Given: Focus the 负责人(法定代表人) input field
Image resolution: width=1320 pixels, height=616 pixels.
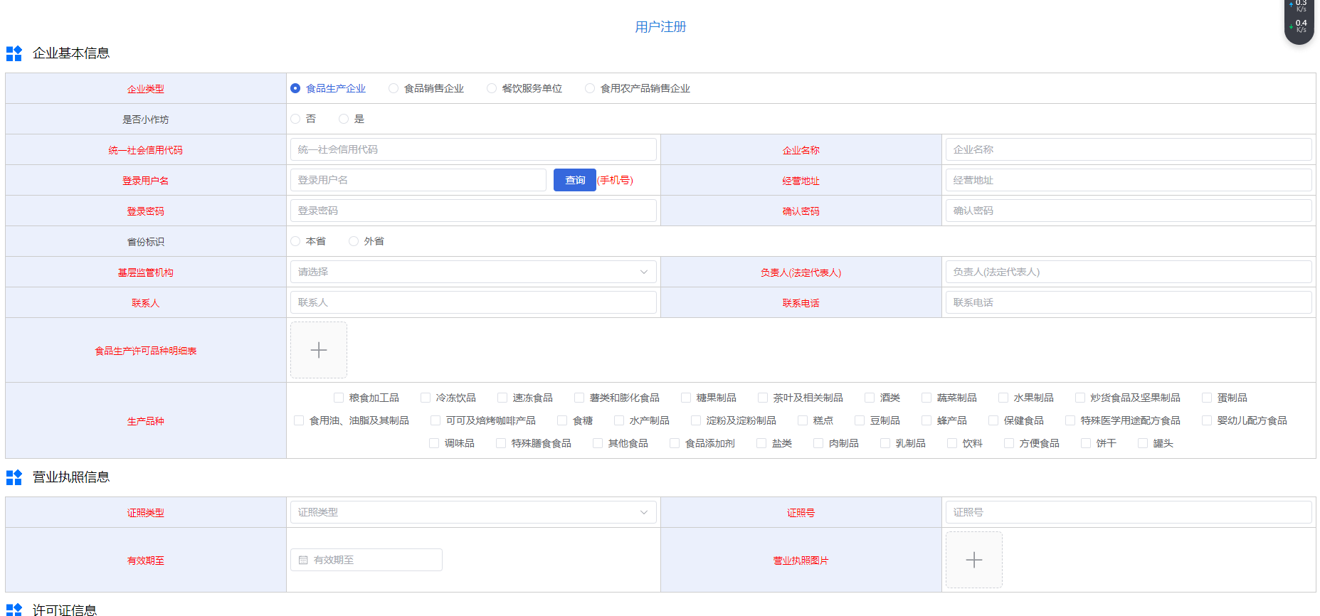Looking at the screenshot, I should point(1129,272).
